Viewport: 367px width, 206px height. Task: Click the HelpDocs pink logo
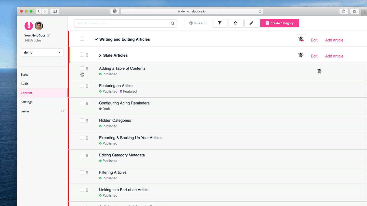(x=29, y=26)
